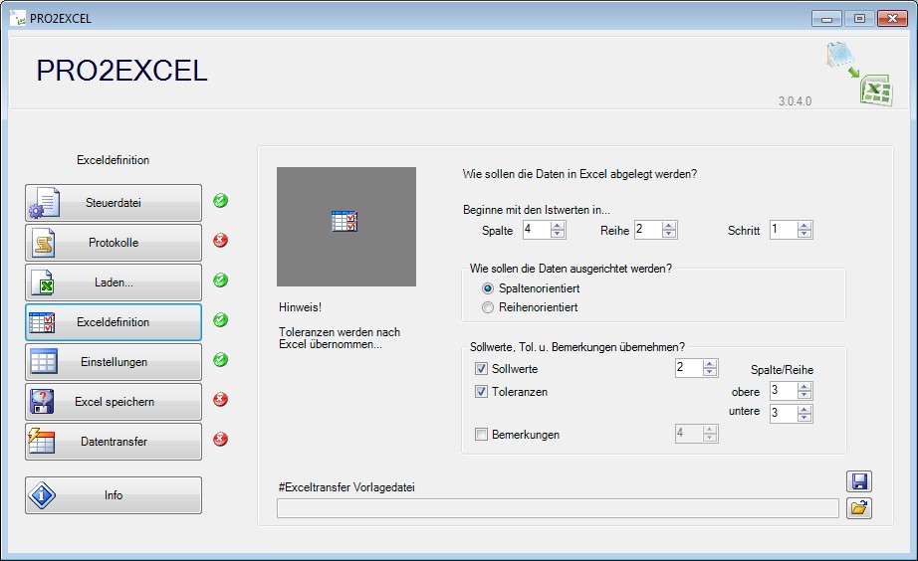
Task: Click green status check beside Steuerdatei
Action: pyautogui.click(x=221, y=201)
